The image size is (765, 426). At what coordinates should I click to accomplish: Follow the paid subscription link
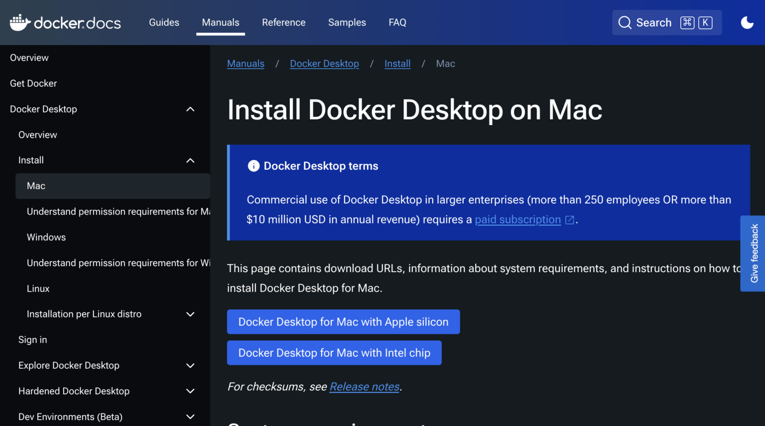tap(517, 219)
